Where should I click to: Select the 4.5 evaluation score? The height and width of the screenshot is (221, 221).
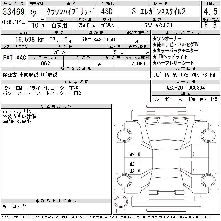click(x=211, y=11)
